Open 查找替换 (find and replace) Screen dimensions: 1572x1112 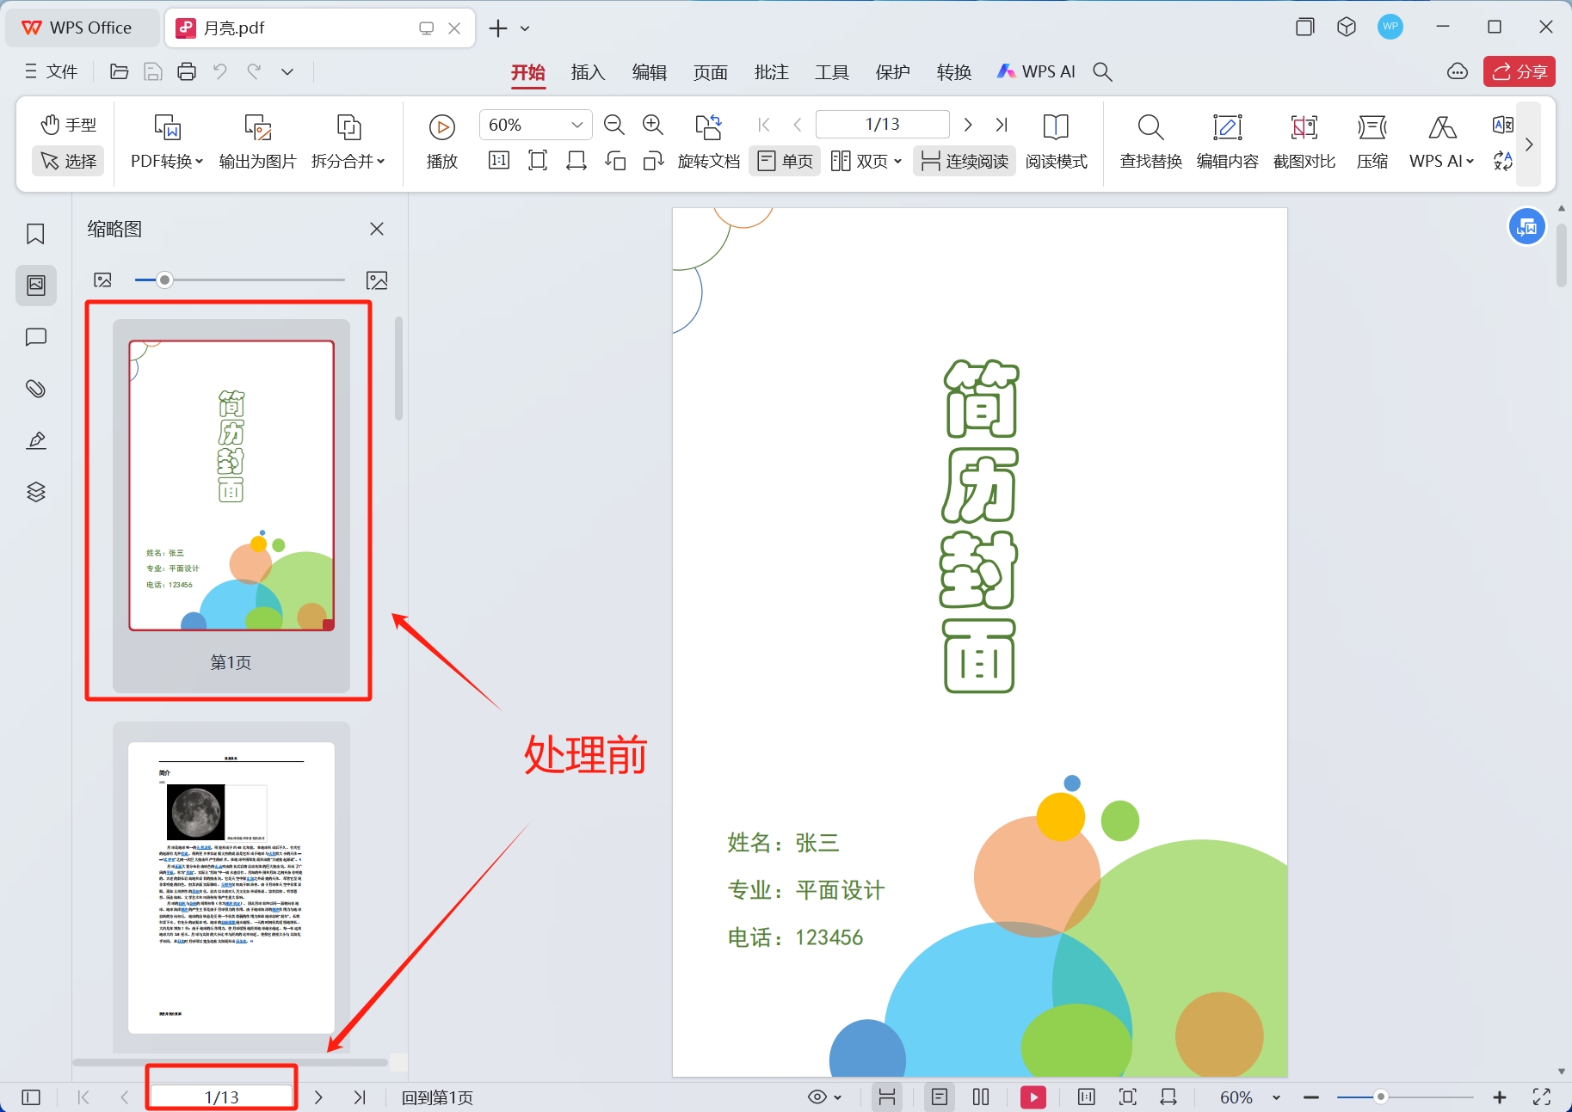[1150, 141]
